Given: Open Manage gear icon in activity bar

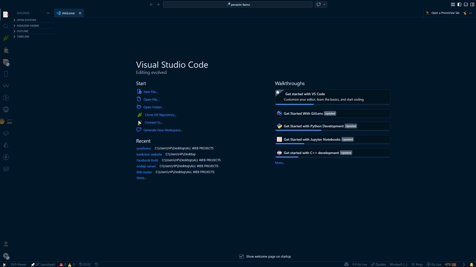Looking at the screenshot, I should (x=6, y=256).
